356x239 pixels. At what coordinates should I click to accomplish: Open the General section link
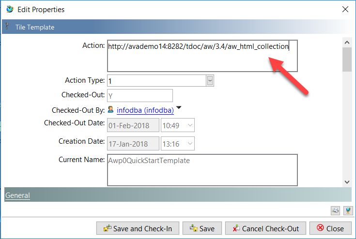point(17,195)
